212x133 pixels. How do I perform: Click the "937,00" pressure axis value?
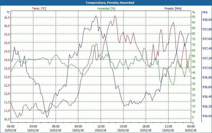click(207, 68)
